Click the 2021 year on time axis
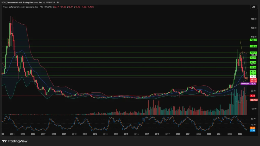This screenshot has width=260, height=146. [x=188, y=134]
